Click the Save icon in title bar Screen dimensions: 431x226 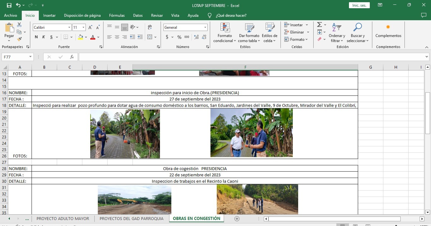9,5
